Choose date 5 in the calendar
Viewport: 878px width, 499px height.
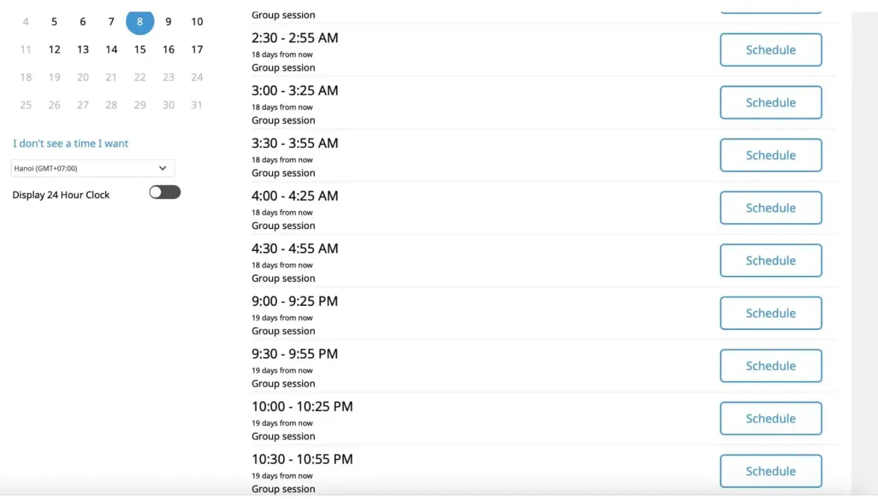click(54, 22)
